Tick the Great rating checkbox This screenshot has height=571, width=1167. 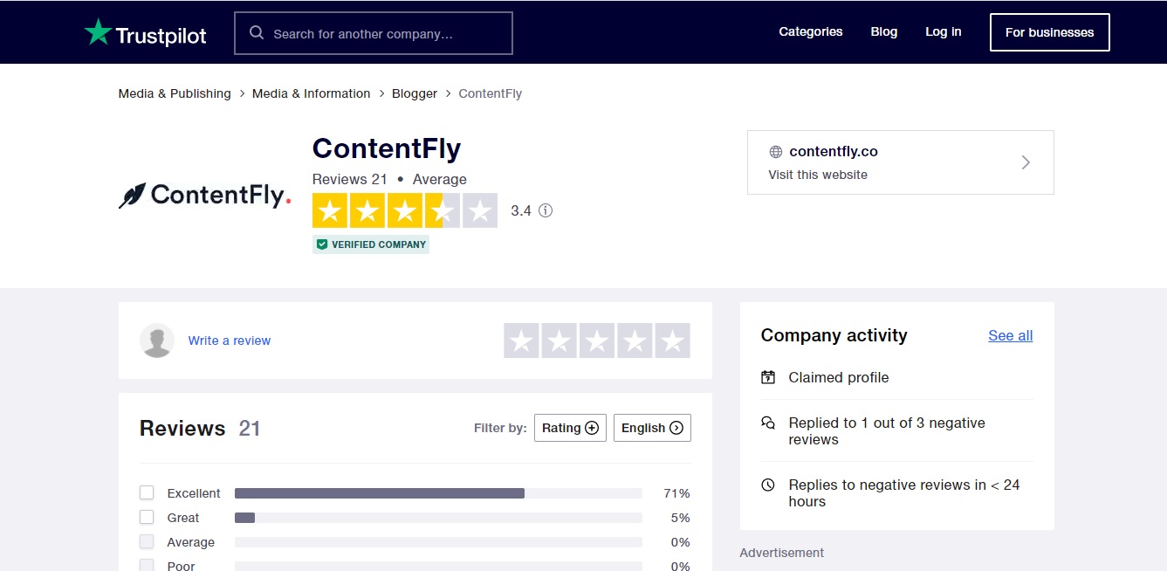147,517
